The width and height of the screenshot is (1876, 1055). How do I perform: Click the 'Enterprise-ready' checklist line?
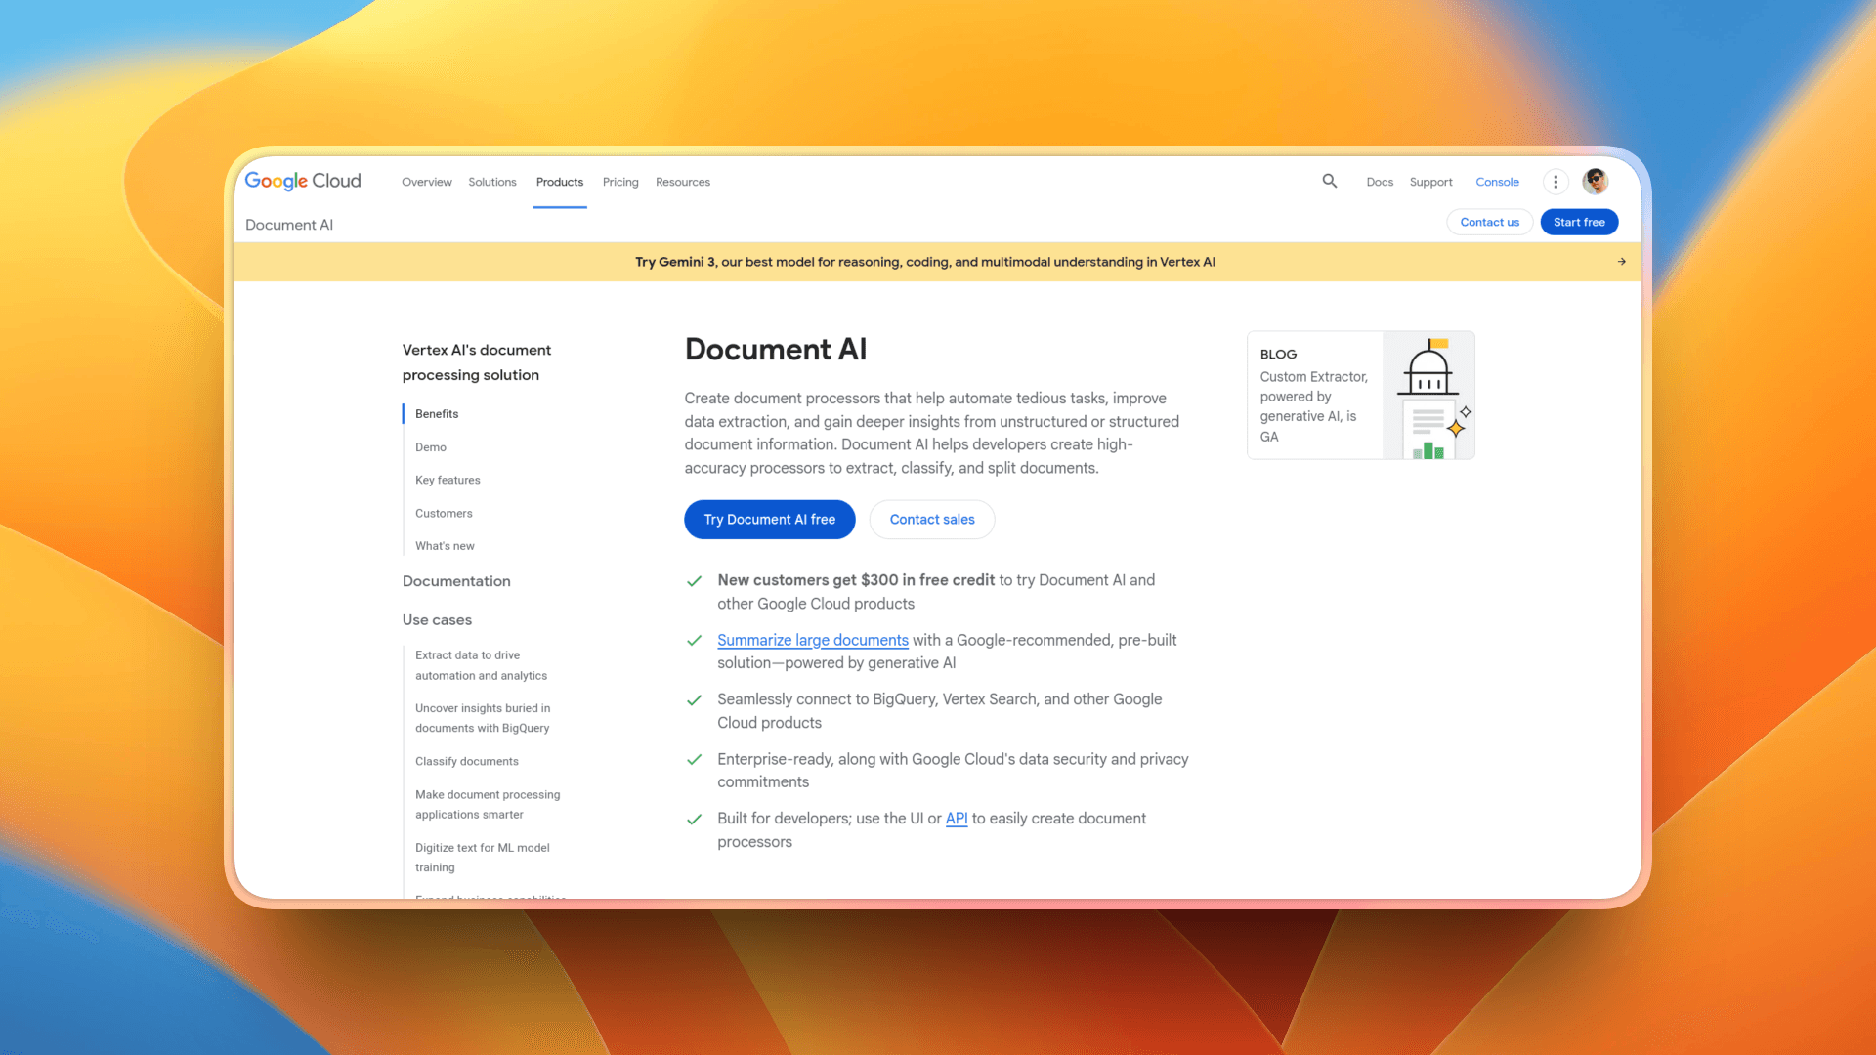[x=953, y=771]
